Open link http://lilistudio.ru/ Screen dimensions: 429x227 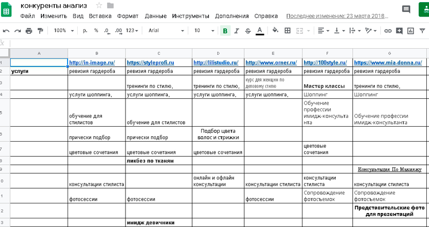point(216,63)
